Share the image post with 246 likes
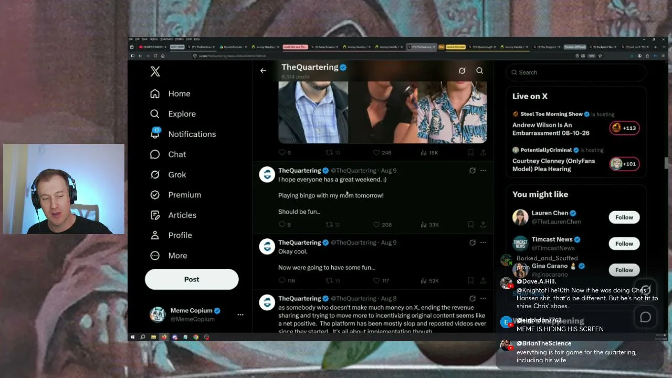Image resolution: width=672 pixels, height=378 pixels. point(483,153)
